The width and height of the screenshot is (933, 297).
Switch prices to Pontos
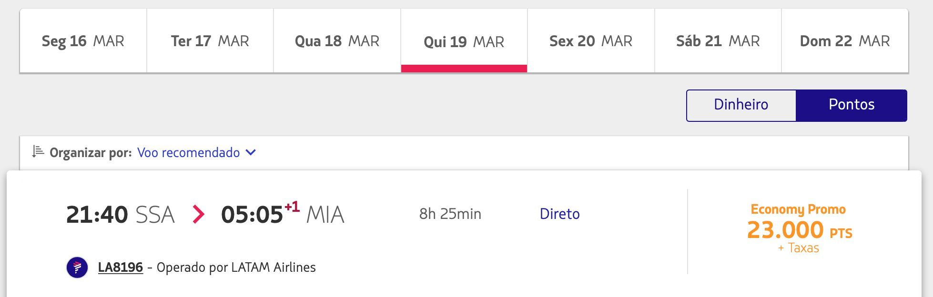click(x=852, y=105)
